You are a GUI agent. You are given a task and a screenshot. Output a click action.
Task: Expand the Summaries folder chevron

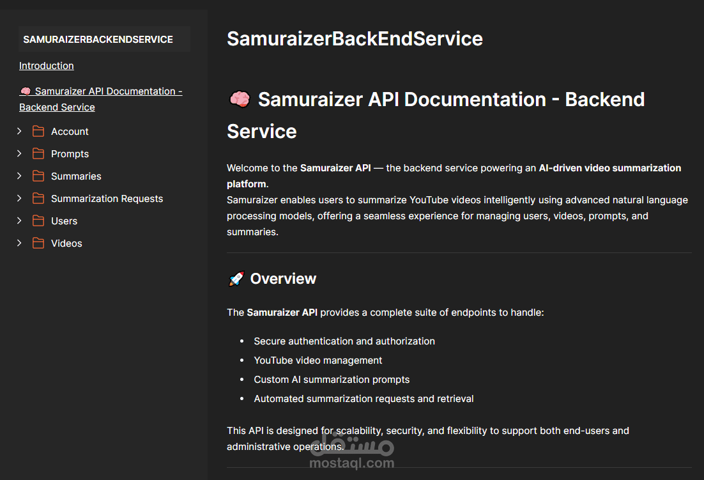tap(19, 176)
